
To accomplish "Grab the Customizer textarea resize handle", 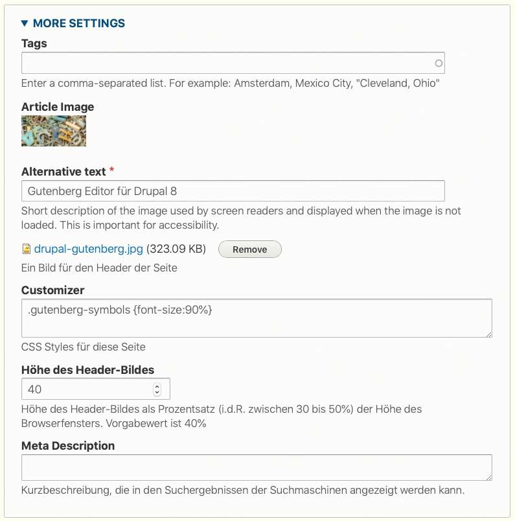I will 488,334.
